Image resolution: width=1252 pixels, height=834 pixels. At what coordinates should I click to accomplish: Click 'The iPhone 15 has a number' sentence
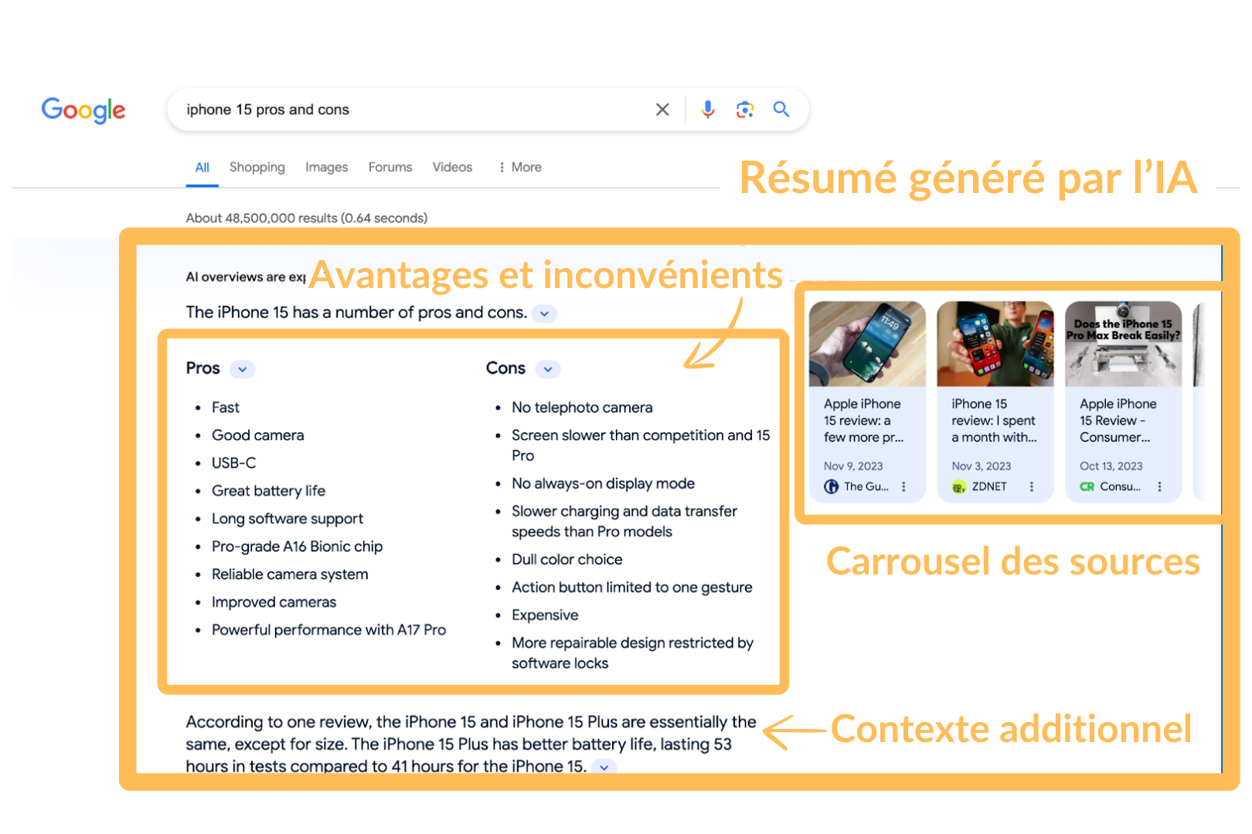point(356,312)
